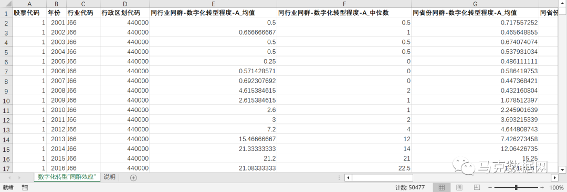Click cell with value 0.717557252
This screenshot has width=567, height=192.
click(475, 22)
